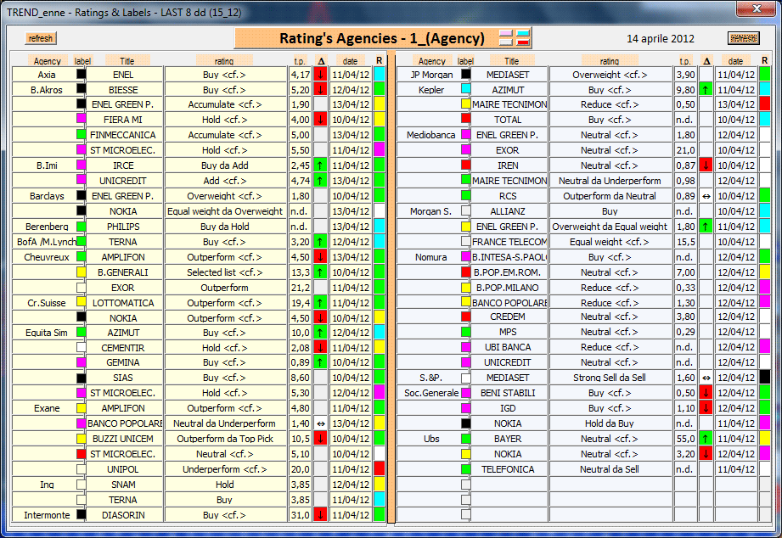
Task: Select the red R swatch in MAIRE TECNIMON Reduce row
Action: point(764,104)
